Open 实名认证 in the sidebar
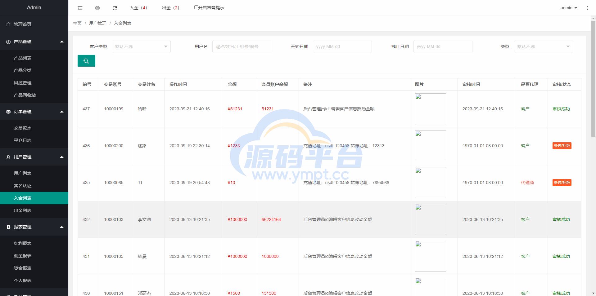Viewport: 596px width, 296px height. click(34, 186)
